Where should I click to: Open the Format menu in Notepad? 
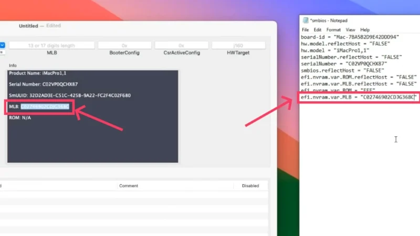333,30
